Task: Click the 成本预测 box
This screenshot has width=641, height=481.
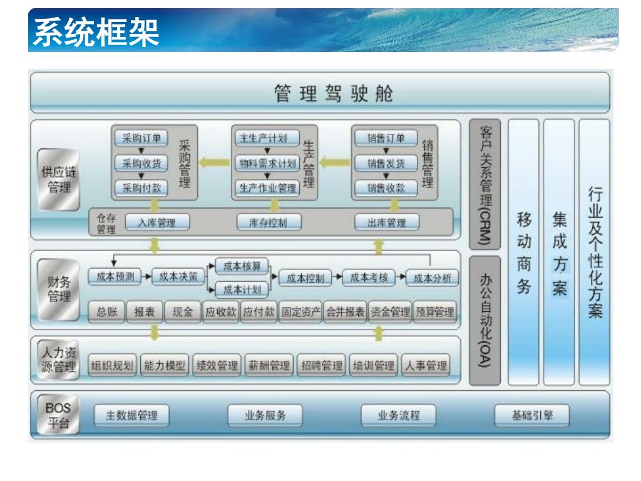Action: [x=115, y=277]
